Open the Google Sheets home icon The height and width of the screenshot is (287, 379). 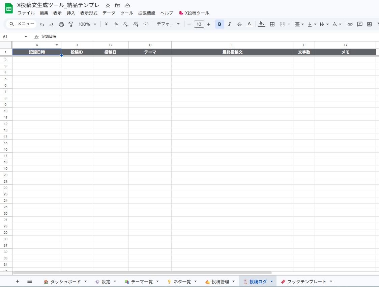click(9, 8)
